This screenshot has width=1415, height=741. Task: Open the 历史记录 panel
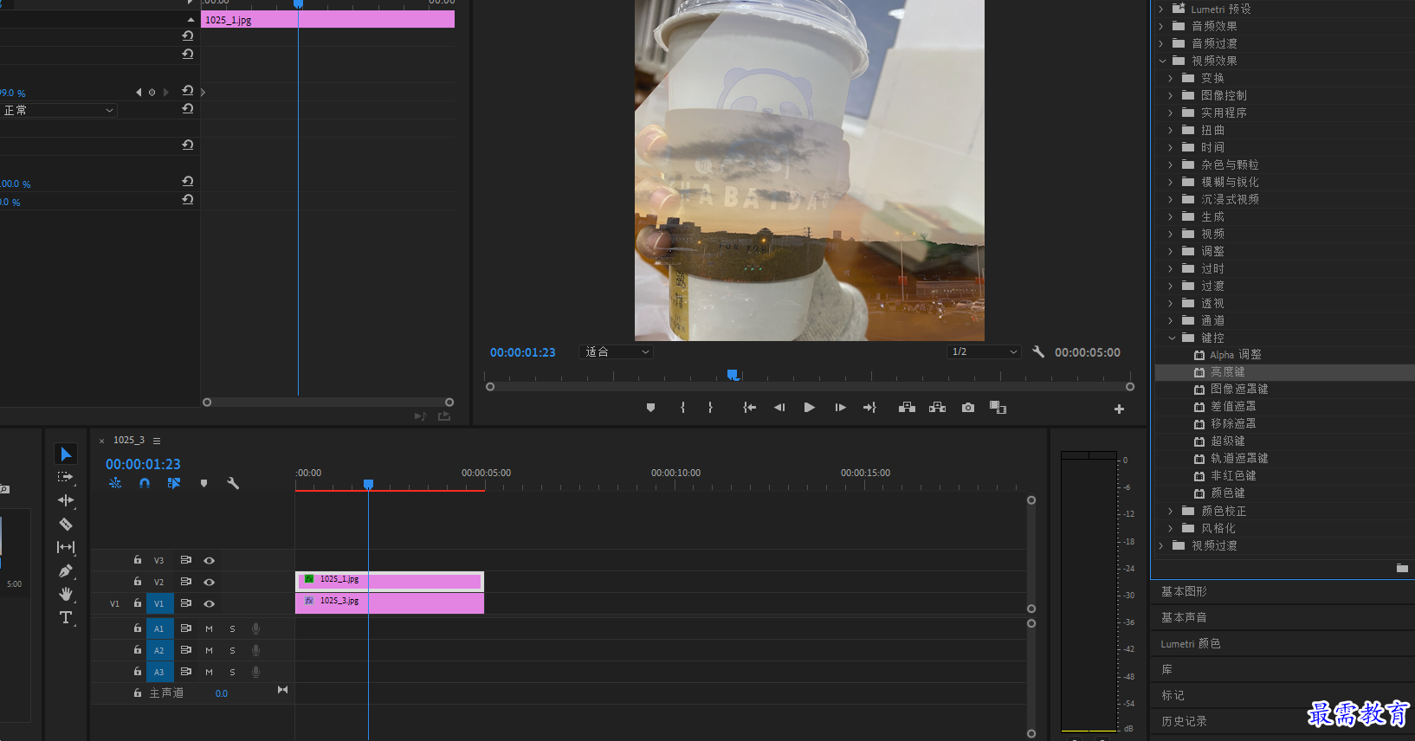(1184, 721)
